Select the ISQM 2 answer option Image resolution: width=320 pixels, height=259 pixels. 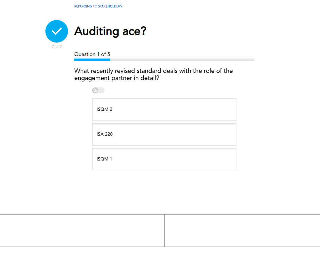[x=164, y=110]
